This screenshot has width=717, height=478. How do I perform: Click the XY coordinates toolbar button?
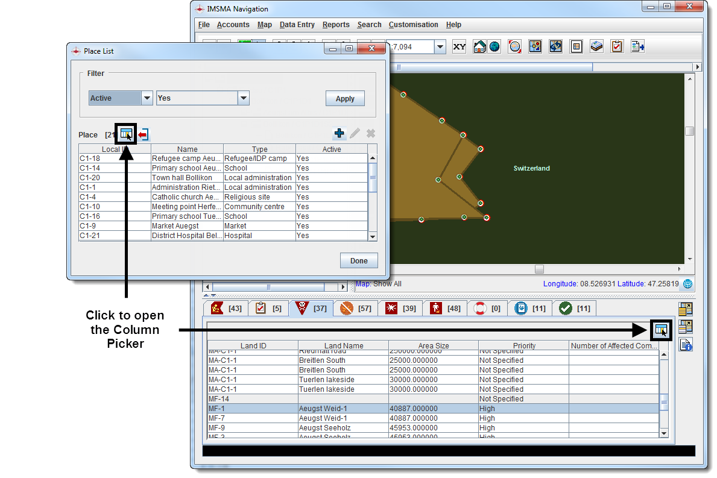click(x=460, y=47)
